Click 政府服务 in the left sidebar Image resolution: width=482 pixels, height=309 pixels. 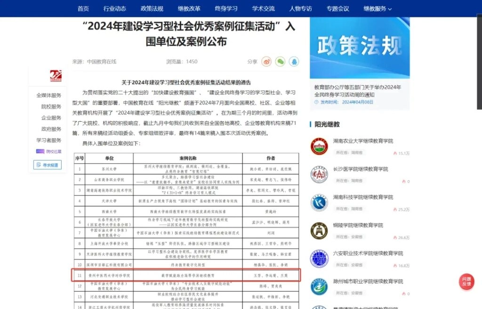[51, 129]
